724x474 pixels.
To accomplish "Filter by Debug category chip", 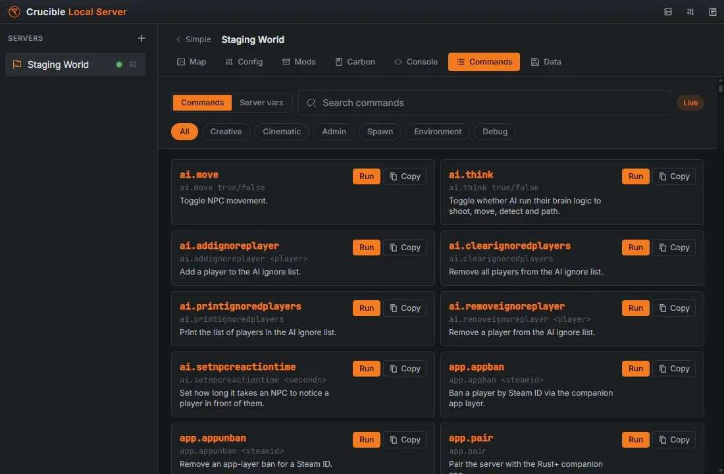I will point(495,131).
